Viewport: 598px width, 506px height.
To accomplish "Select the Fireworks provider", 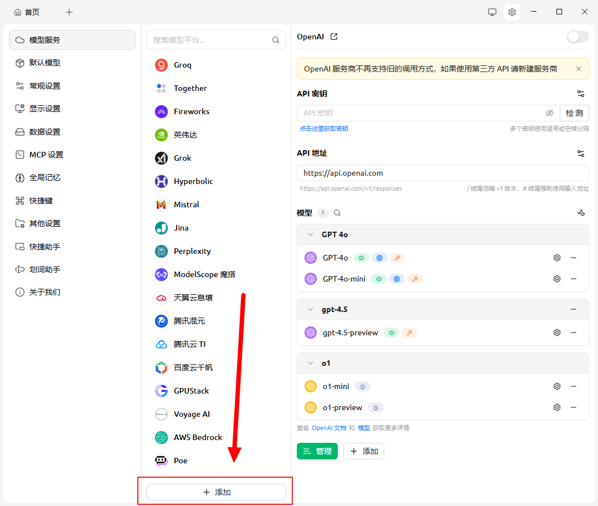I will tap(216, 112).
